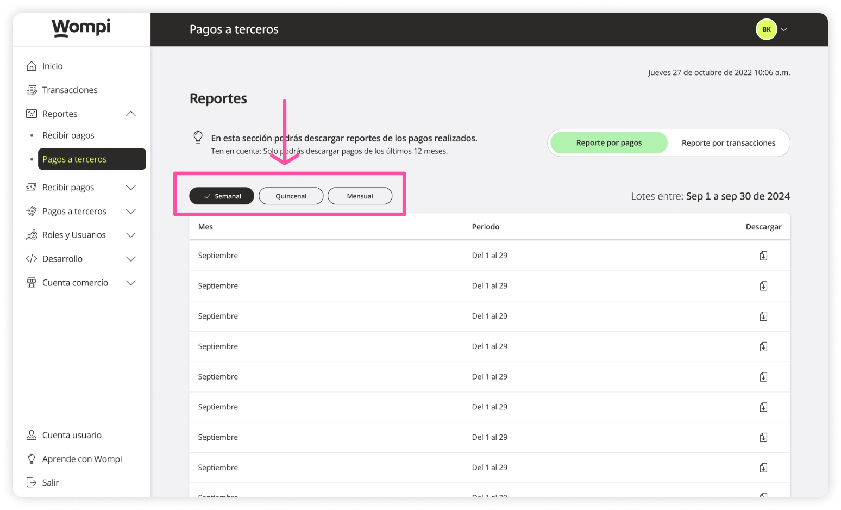Open the Desarrollo code icon
This screenshot has width=841, height=510.
pos(32,258)
